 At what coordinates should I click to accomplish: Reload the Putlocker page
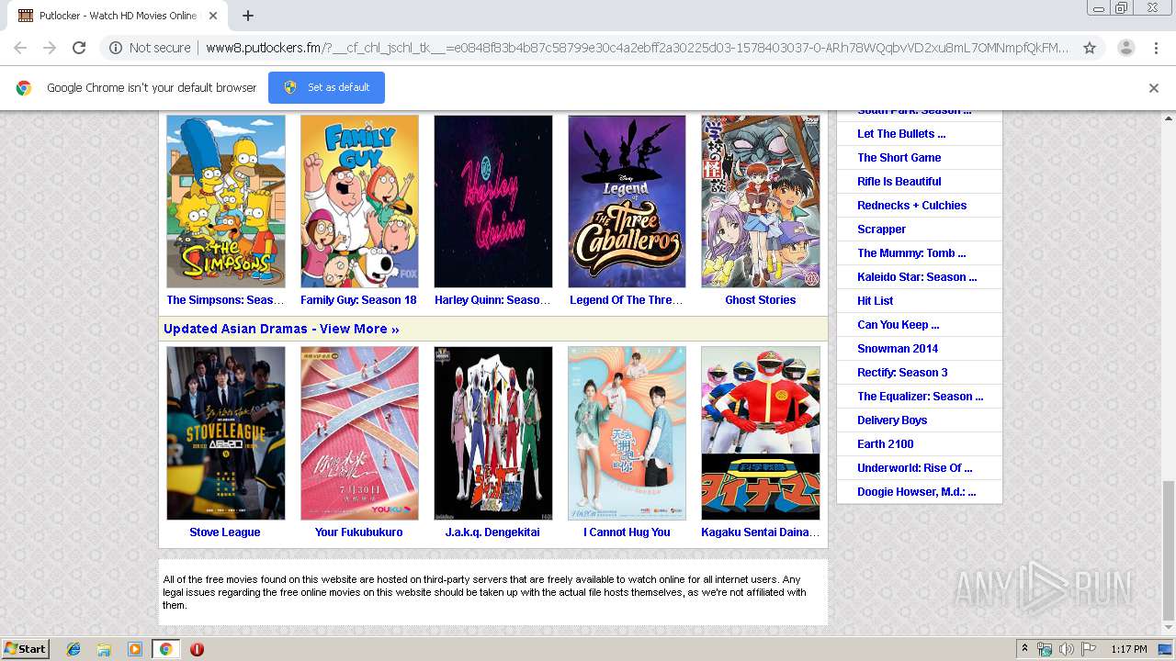[79, 48]
